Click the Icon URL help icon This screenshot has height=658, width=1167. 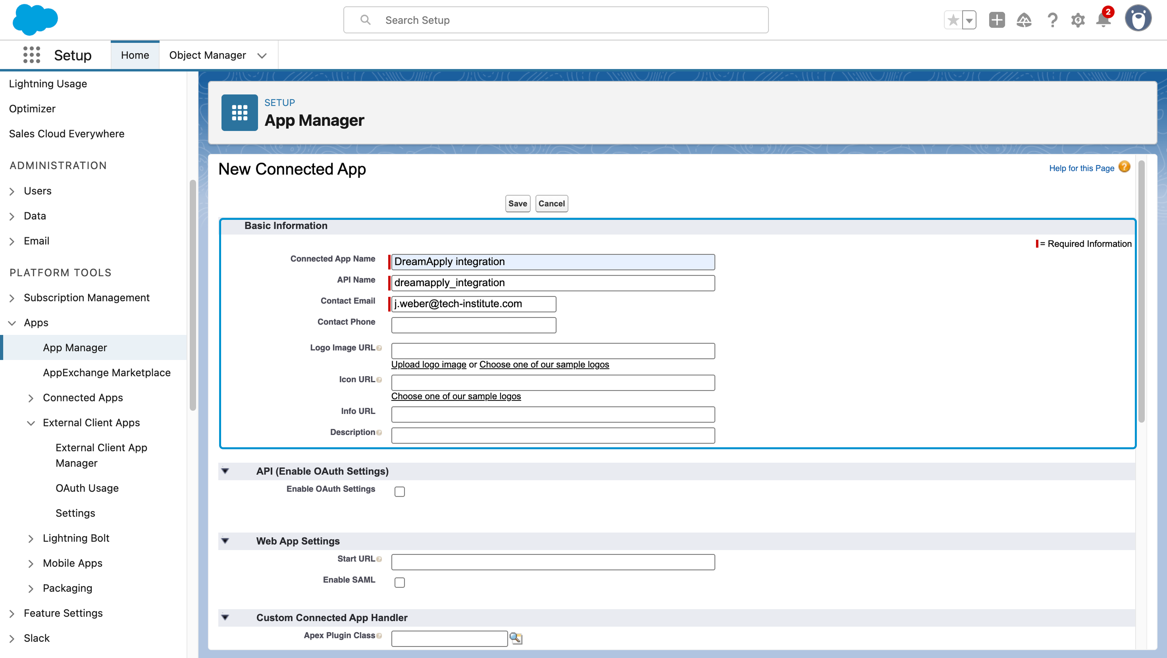[x=379, y=380]
